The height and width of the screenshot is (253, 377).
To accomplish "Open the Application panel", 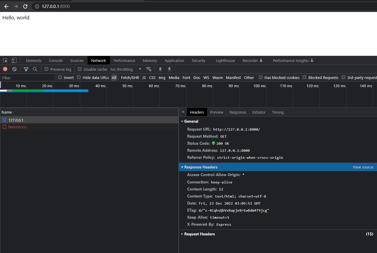I will 174,60.
